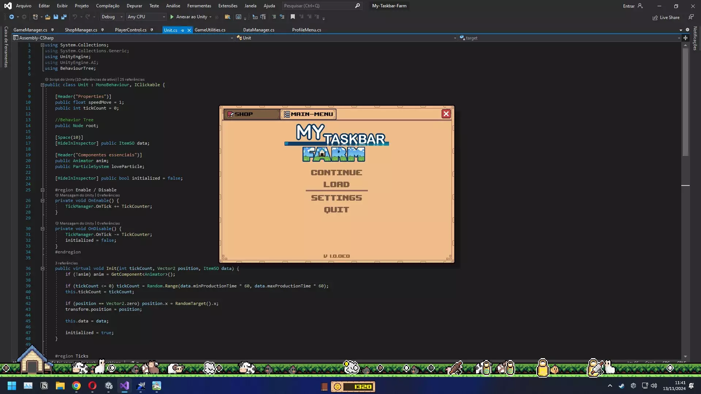Select the Undo icon in the toolbar
The image size is (701, 394).
pyautogui.click(x=75, y=17)
